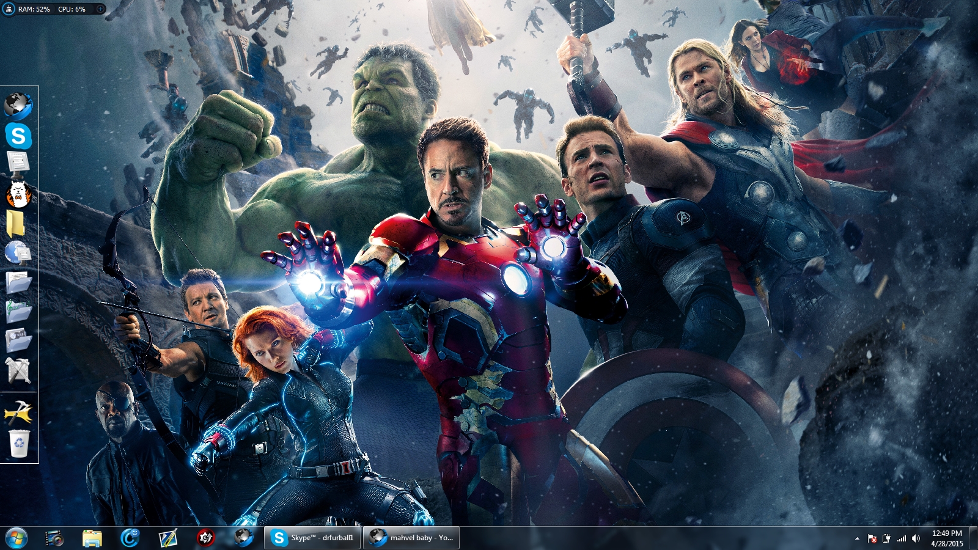Click the 'RAM: 52%' readout
978x550 pixels.
pos(34,9)
